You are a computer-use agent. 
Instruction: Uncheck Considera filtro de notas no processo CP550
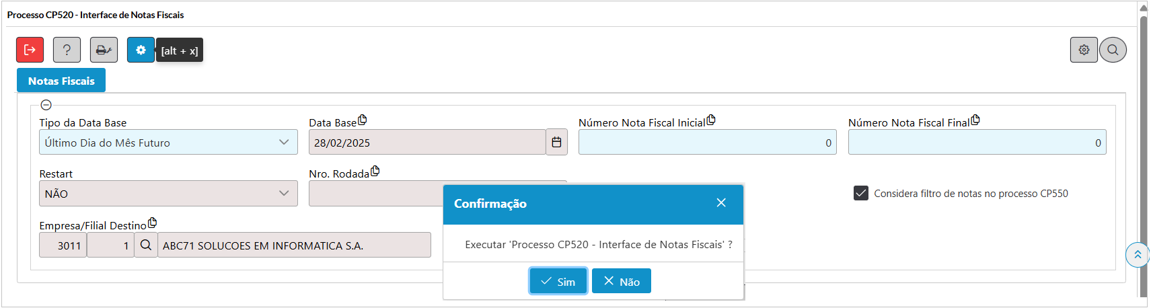[861, 194]
